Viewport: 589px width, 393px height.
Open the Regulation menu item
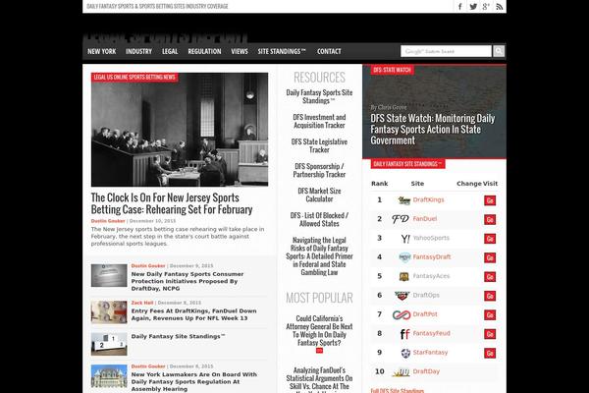[204, 51]
